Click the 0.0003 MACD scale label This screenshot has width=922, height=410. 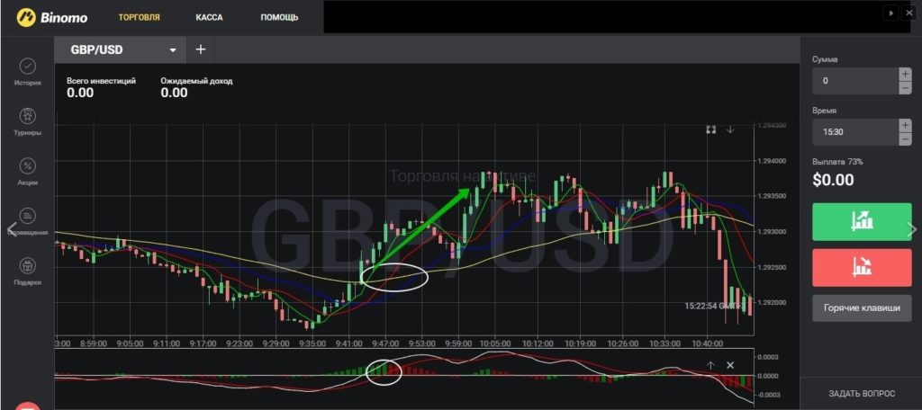click(767, 357)
